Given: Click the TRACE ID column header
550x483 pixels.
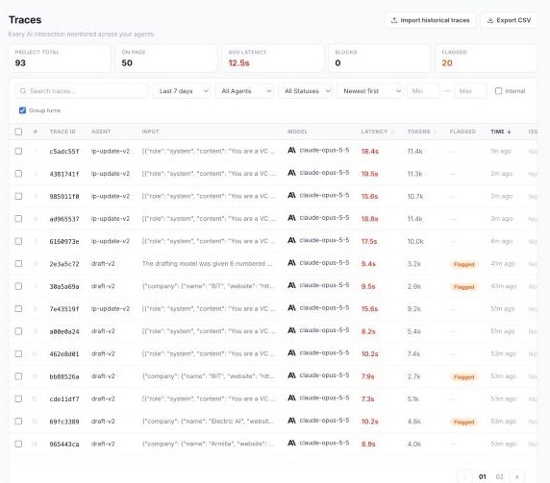Looking at the screenshot, I should tap(62, 132).
